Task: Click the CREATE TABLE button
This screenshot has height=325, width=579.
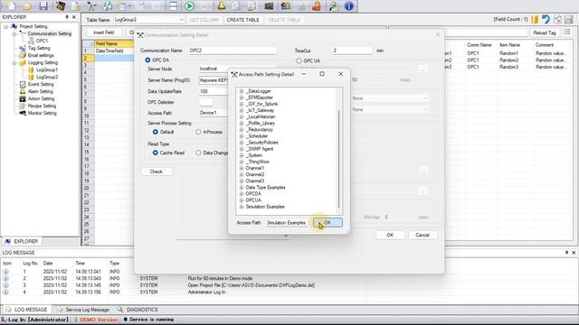Action: pos(242,20)
